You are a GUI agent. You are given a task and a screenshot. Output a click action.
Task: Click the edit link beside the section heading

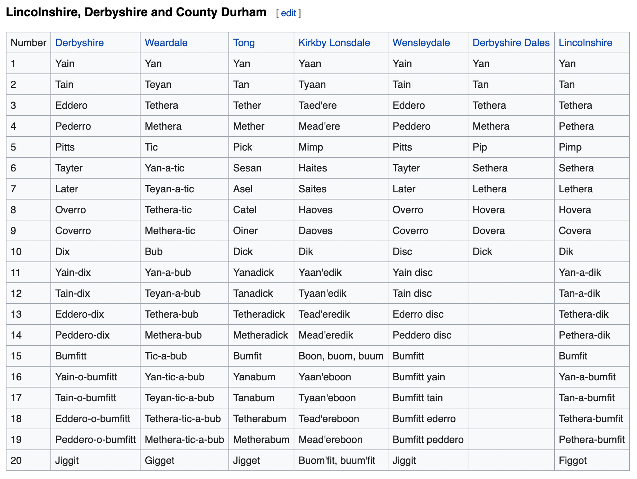pos(288,13)
